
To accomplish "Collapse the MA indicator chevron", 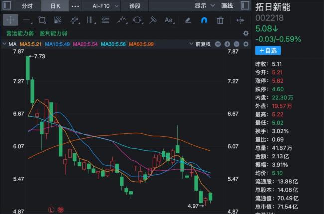I will pyautogui.click(x=4, y=44).
